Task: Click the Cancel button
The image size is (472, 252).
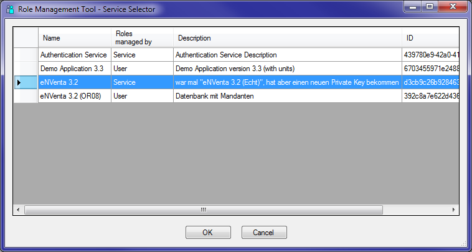Action: point(264,233)
